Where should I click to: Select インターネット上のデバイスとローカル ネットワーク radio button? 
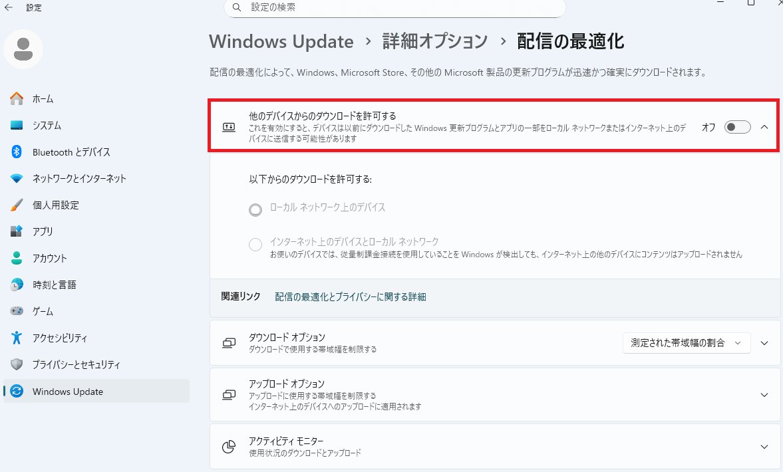255,245
